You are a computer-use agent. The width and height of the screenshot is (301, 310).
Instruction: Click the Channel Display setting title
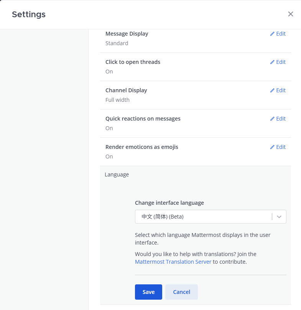point(126,90)
